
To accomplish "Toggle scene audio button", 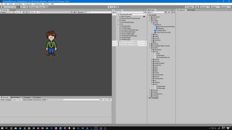I will (x=24, y=12).
